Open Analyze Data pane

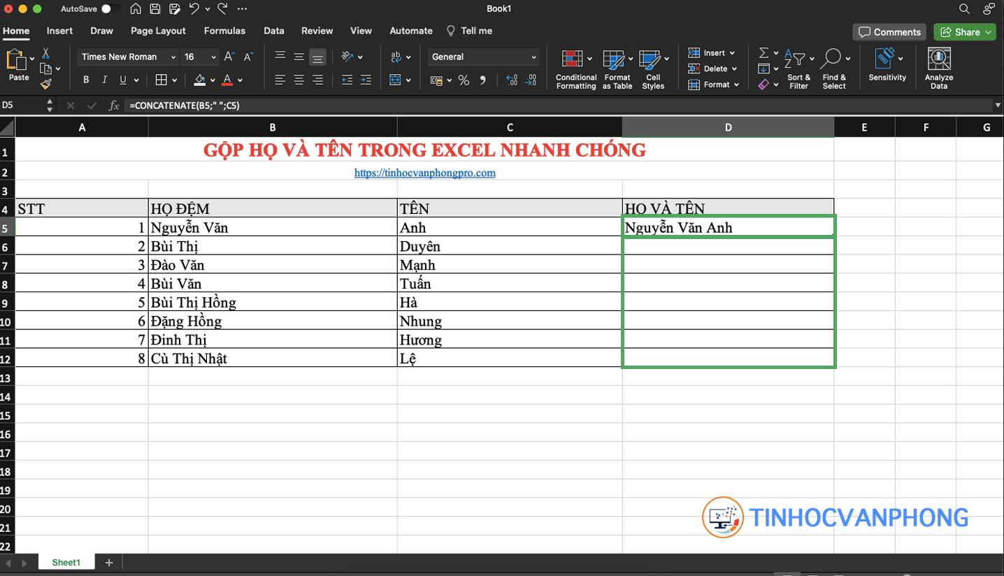[x=939, y=68]
